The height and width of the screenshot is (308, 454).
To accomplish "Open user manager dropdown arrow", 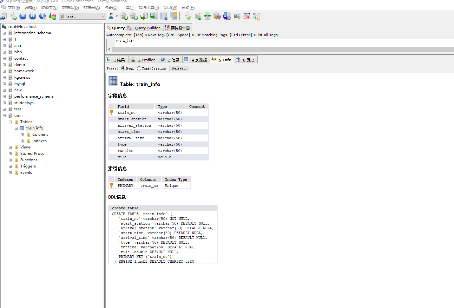I will pos(117,16).
